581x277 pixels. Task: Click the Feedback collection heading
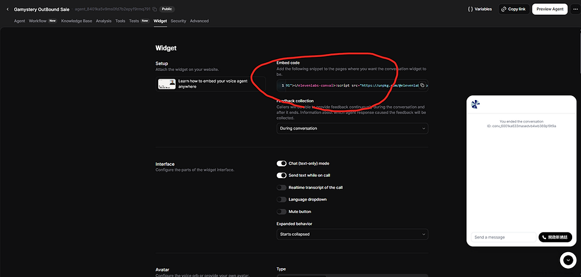tap(295, 101)
